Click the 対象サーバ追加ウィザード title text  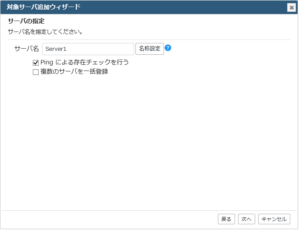43,7
